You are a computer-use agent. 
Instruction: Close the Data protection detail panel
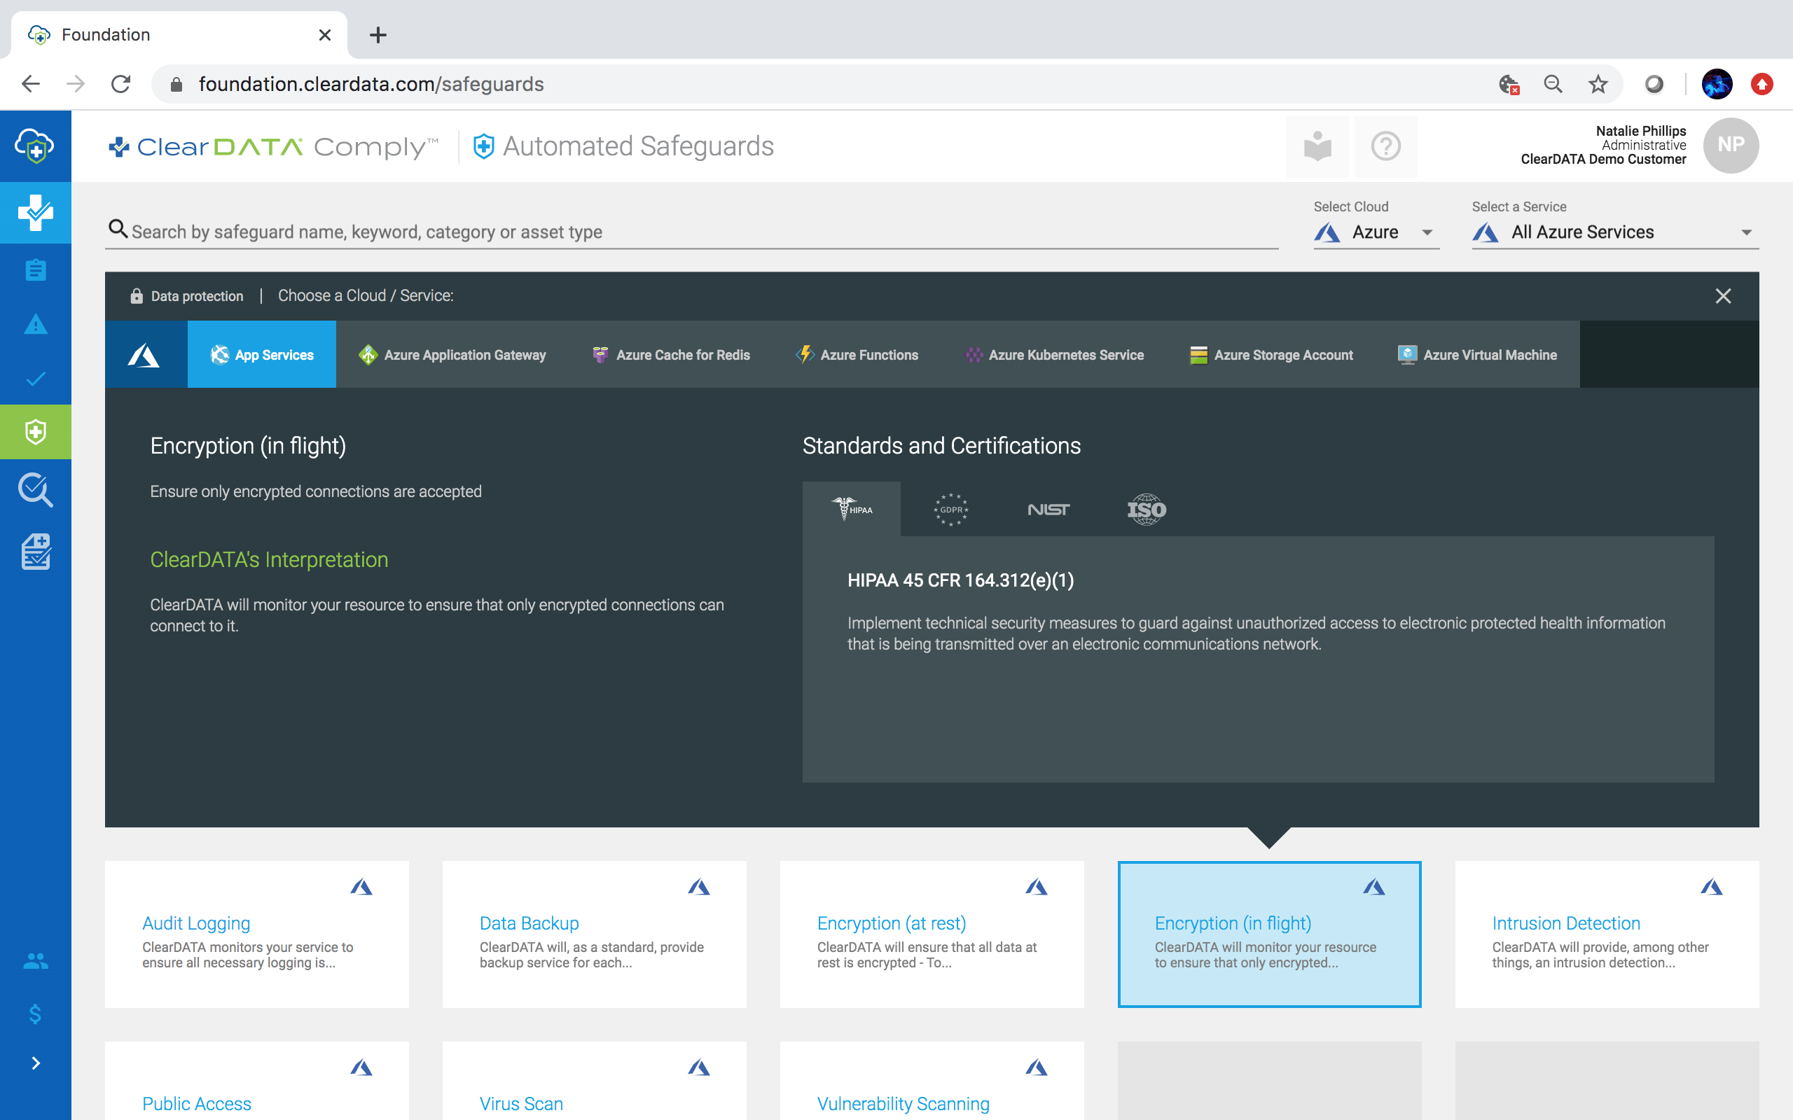1723,296
